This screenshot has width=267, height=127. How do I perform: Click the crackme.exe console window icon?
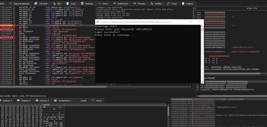[x=98, y=22]
